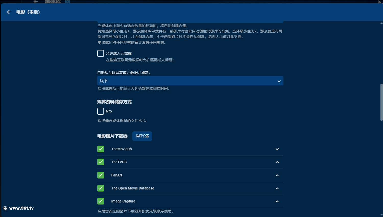
Task: Click the vertical scrollbar thumb on the right
Action: pyautogui.click(x=381, y=102)
